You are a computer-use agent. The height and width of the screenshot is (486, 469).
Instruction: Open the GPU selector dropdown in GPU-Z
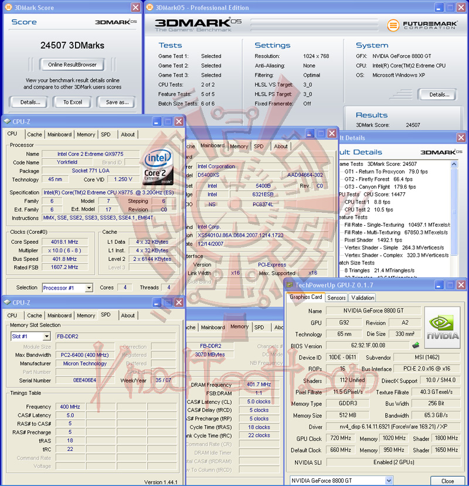(x=389, y=480)
